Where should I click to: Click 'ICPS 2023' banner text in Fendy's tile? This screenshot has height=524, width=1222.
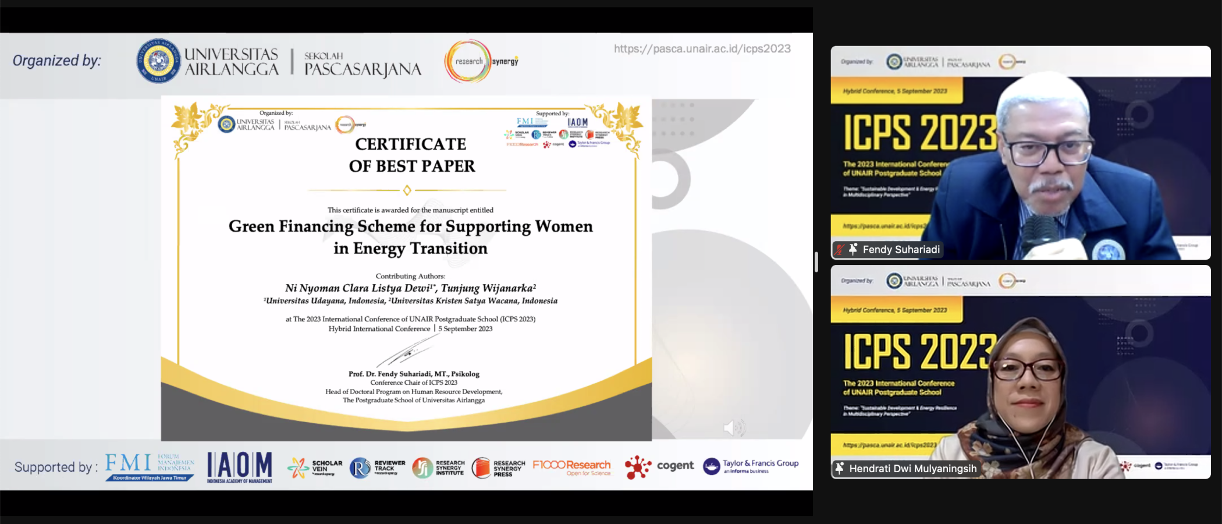[921, 133]
